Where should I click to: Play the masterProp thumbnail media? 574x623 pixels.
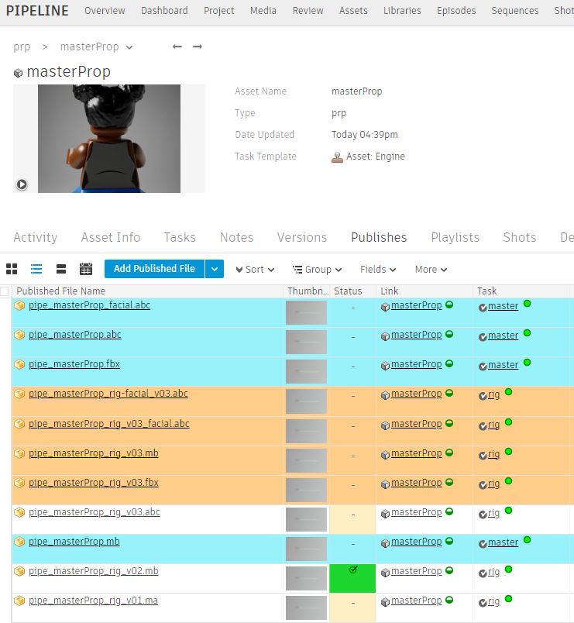(x=22, y=184)
